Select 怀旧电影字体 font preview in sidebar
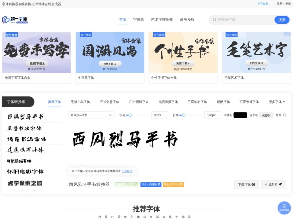The width and height of the screenshot is (293, 219). (25, 172)
